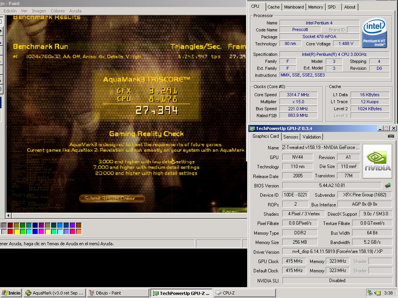The width and height of the screenshot is (398, 298).
Task: Click the Driver Version field in GPU-Z
Action: coord(337,251)
